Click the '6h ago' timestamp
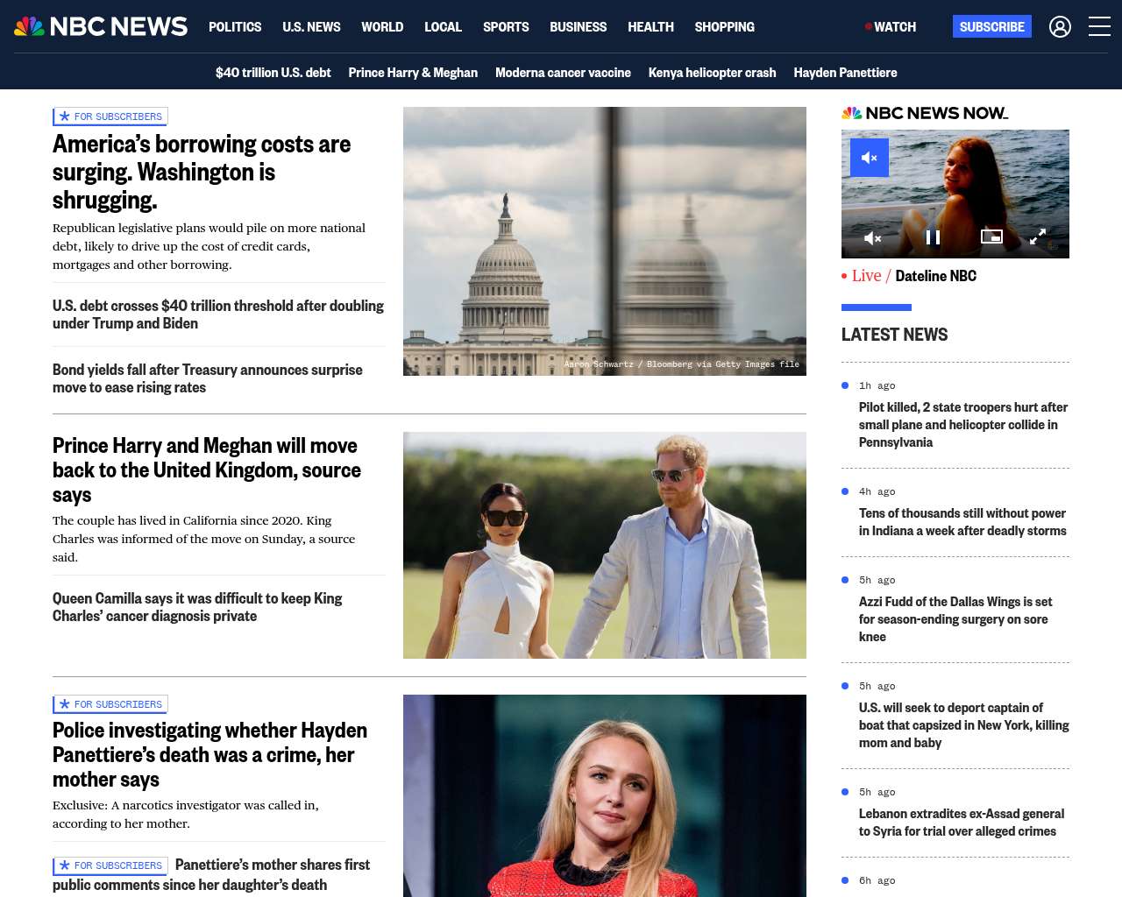This screenshot has height=897, width=1122. point(877,880)
